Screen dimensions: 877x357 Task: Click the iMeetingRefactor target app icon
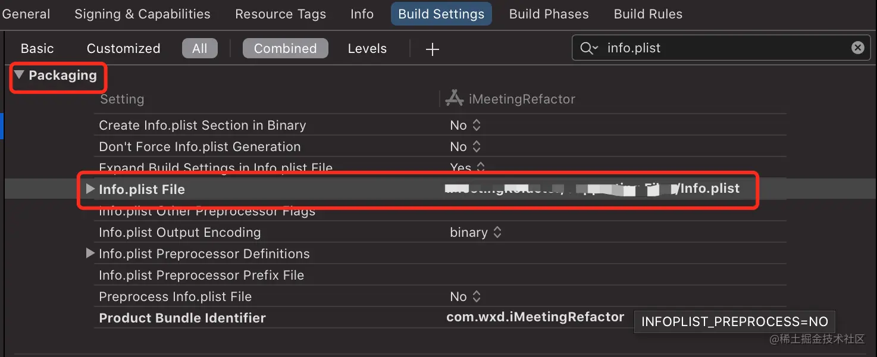455,99
